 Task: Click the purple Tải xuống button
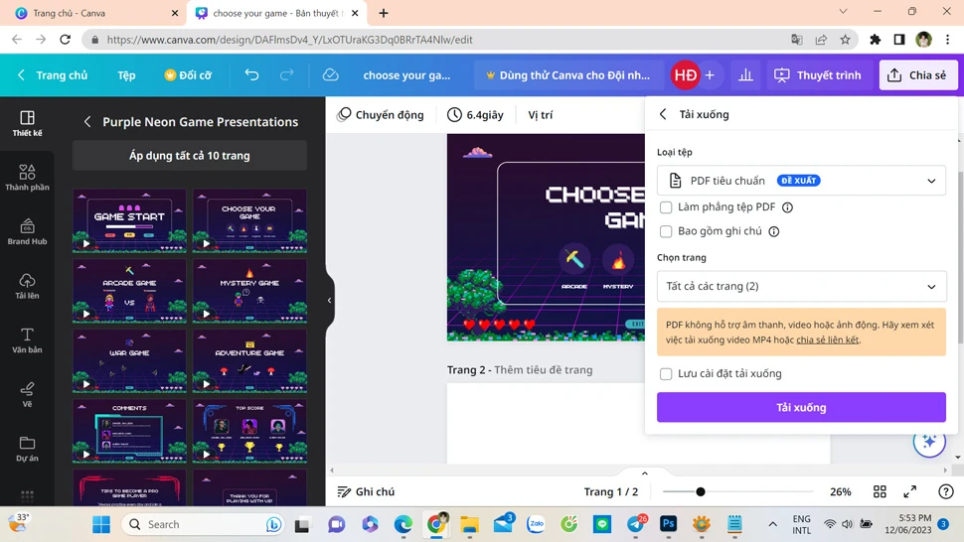[x=801, y=407]
